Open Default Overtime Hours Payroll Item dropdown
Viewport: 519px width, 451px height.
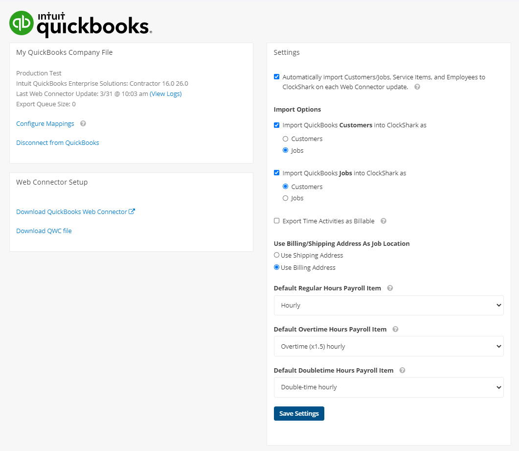[x=388, y=346]
